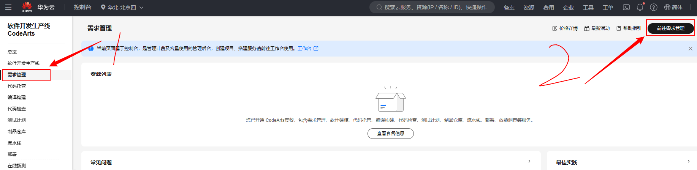The width and height of the screenshot is (697, 170).
Task: Open the 费用 top menu
Action: (x=548, y=8)
